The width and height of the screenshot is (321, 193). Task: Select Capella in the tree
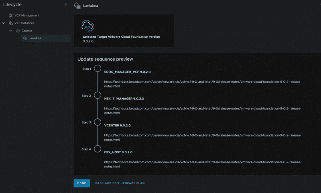26,31
